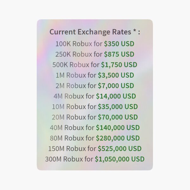Image resolution: width=190 pixels, height=190 pixels.
Task: Click the $14,000 USD price
Action: click(116, 96)
